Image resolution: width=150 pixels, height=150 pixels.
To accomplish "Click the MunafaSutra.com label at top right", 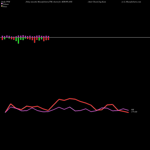I will click(133, 2).
